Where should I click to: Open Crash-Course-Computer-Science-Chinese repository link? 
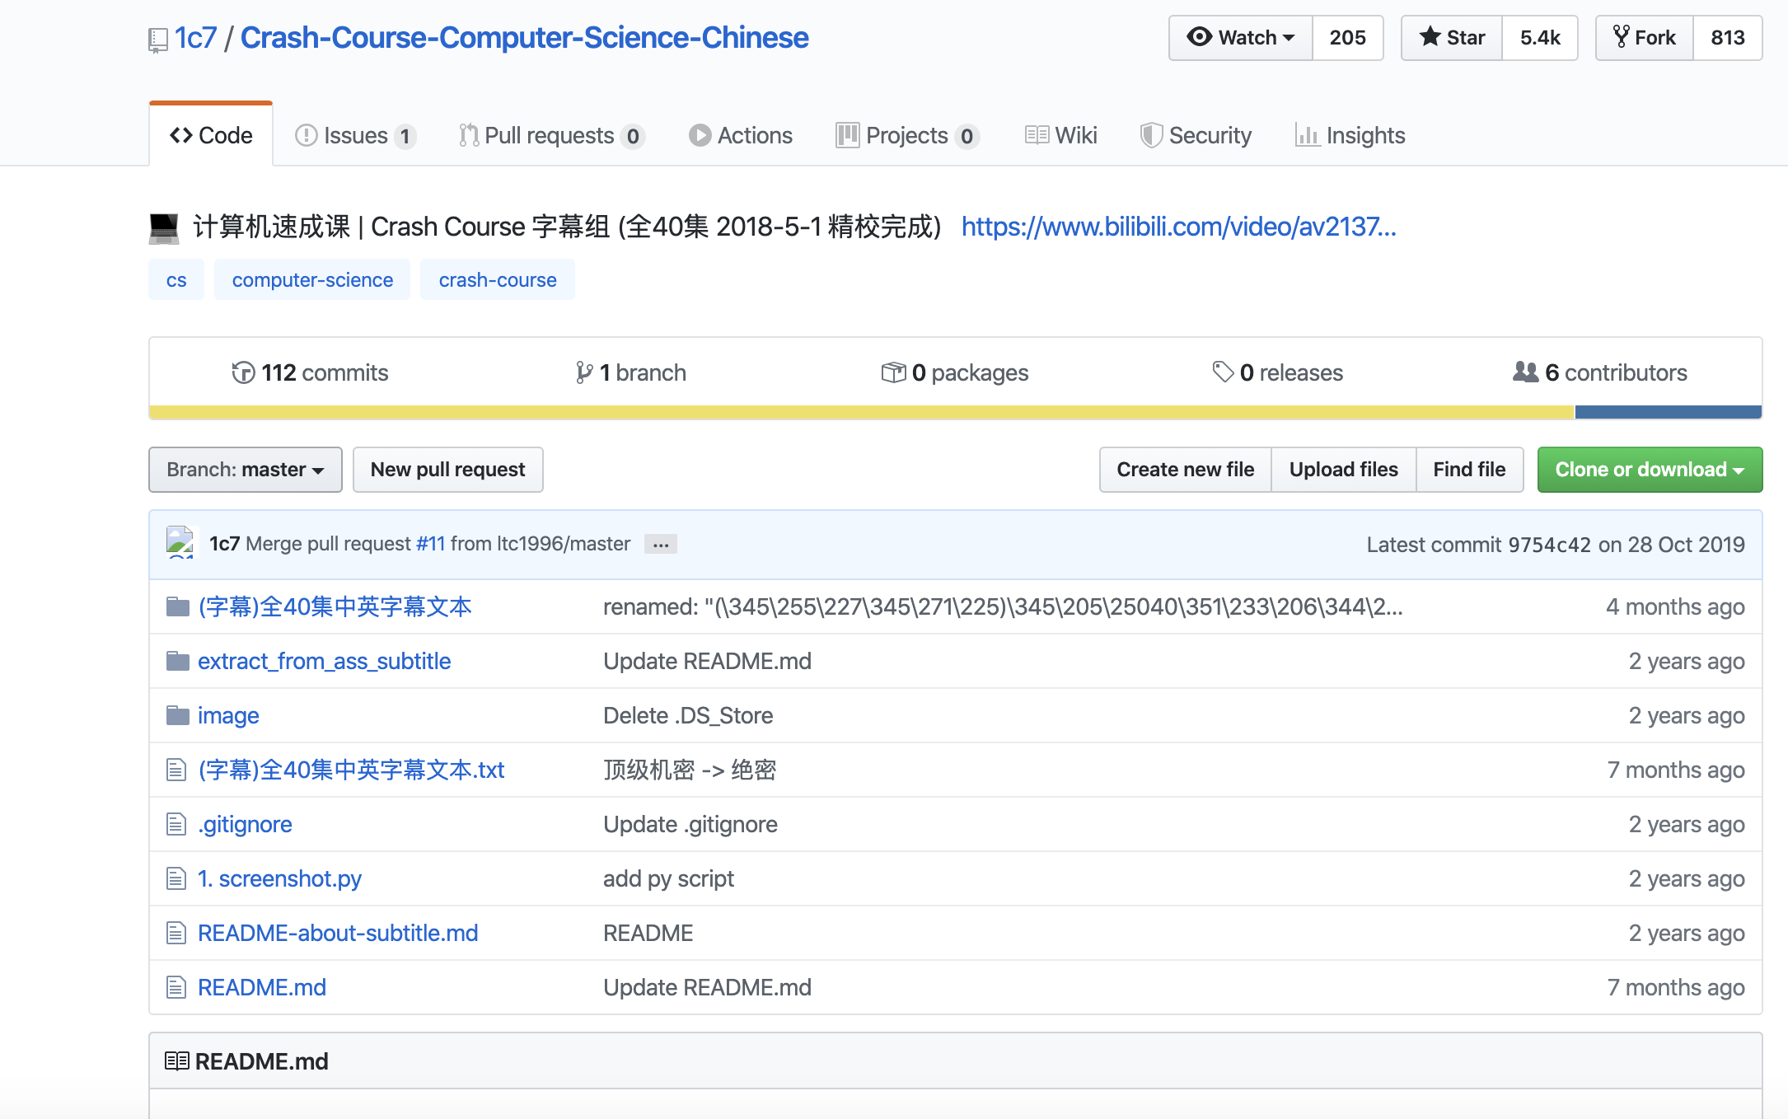click(525, 38)
